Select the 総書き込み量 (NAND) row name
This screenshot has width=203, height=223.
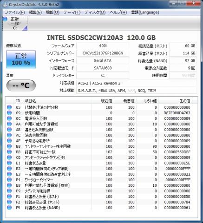tap(42, 208)
